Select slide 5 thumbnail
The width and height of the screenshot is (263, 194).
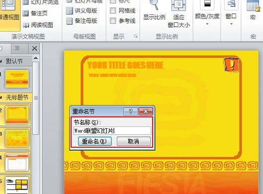click(x=17, y=185)
